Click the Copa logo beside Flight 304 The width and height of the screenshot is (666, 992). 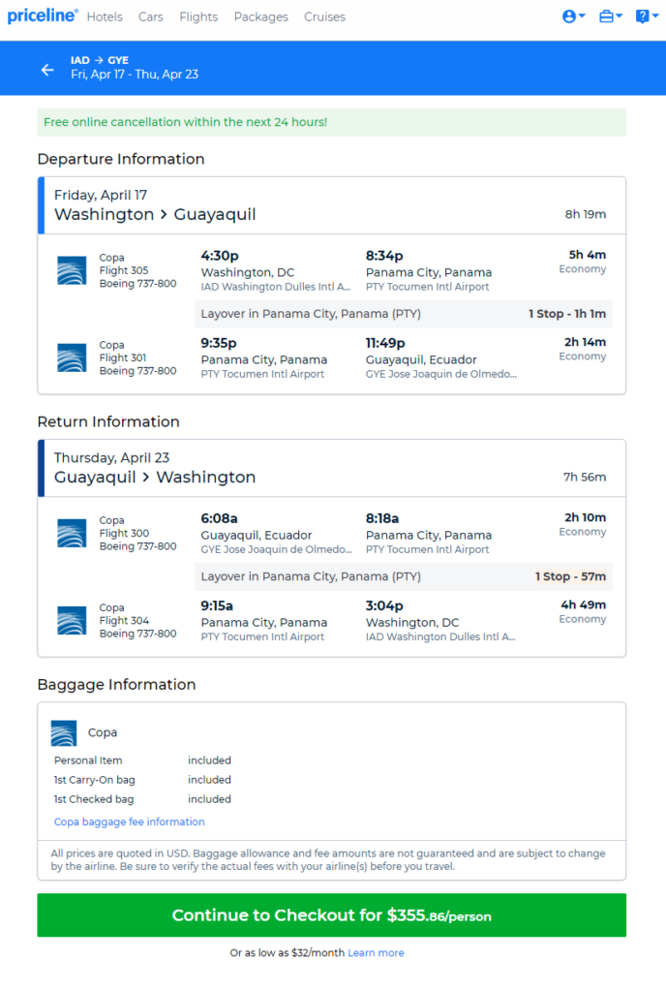pos(72,621)
